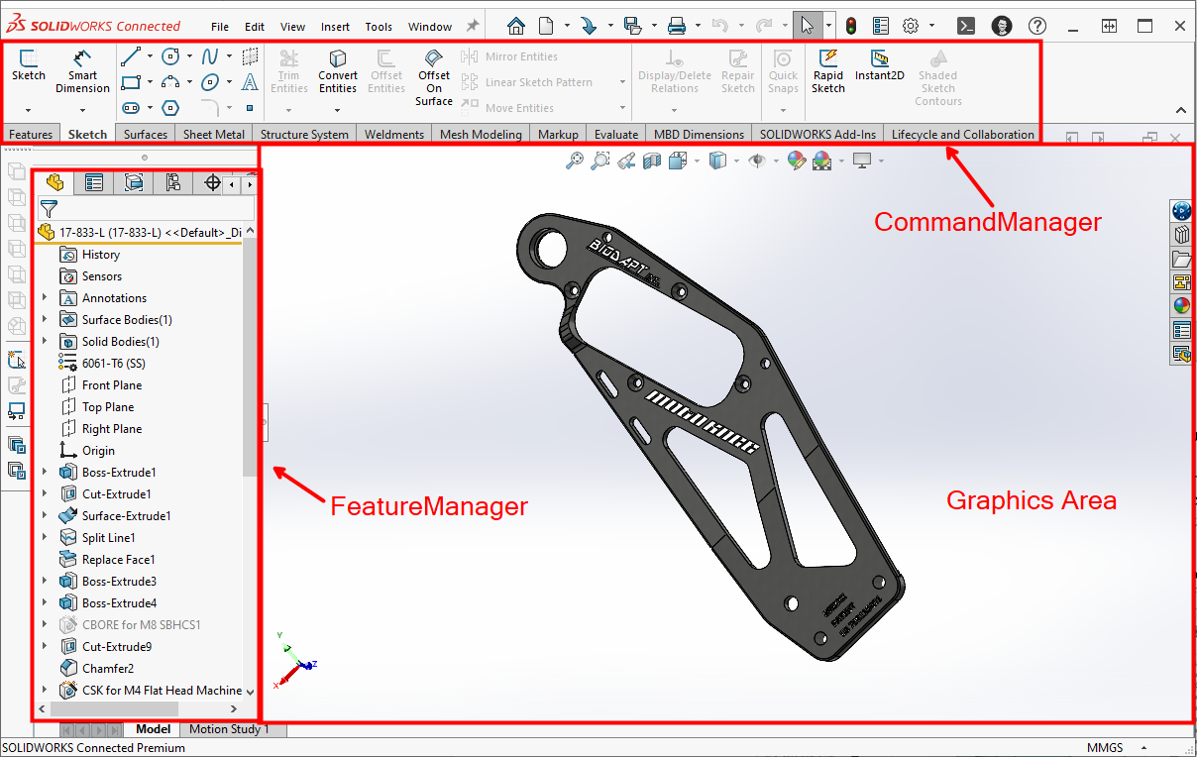Activate Convert Entities
The height and width of the screenshot is (757, 1197).
click(x=337, y=72)
